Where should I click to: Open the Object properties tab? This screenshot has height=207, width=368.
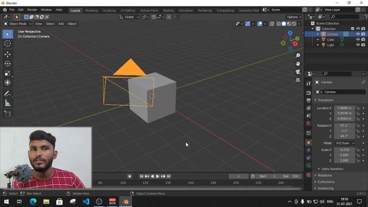click(309, 143)
